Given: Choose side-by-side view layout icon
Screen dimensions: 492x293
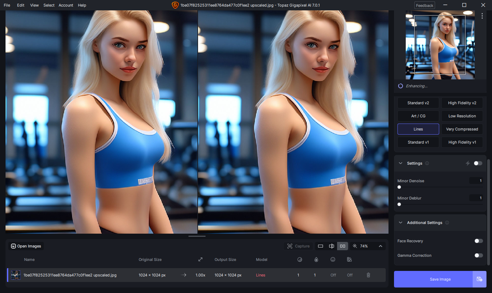Looking at the screenshot, I should [x=343, y=246].
